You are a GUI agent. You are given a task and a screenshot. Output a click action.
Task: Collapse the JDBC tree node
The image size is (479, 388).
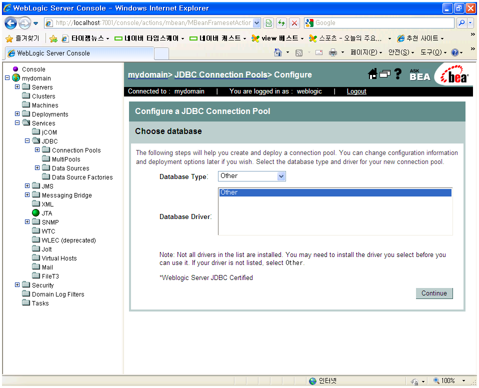pos(27,141)
